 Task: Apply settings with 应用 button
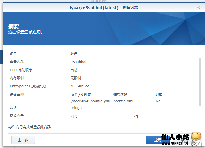point(158,140)
